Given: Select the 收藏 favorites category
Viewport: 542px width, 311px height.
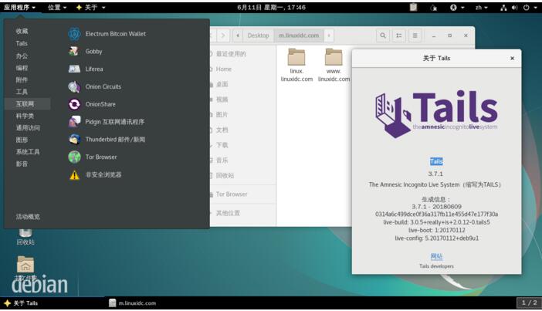Looking at the screenshot, I should (22, 31).
